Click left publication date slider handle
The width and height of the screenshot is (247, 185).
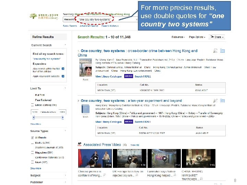click(34, 118)
